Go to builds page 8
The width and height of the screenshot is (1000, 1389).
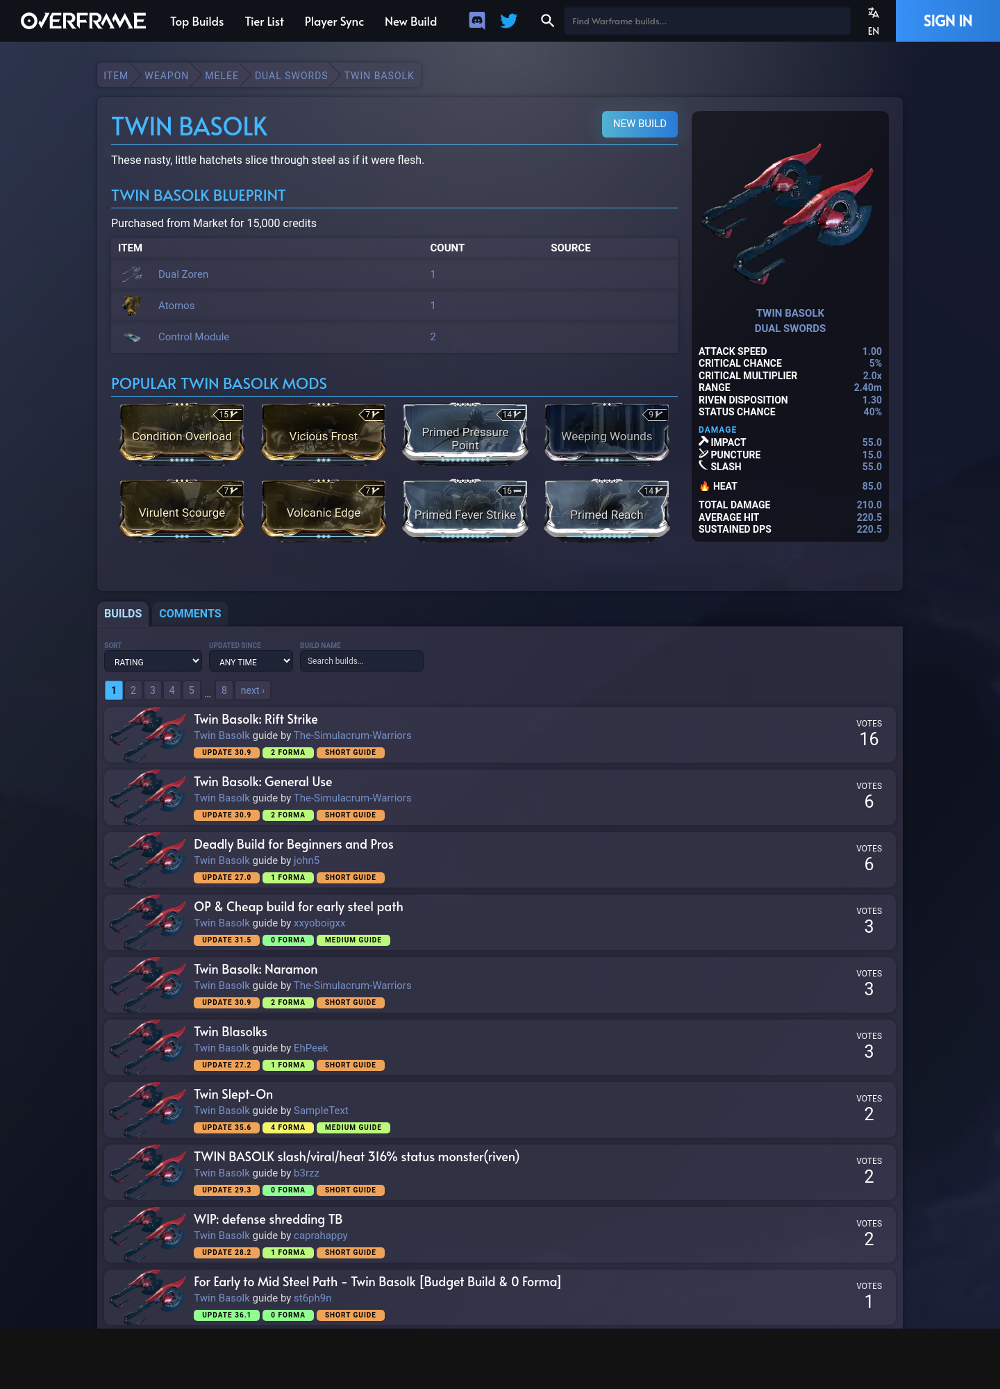click(x=224, y=690)
